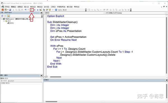This screenshot has width=168, height=103.
Task: Close the Project Explorer panel
Action: coord(41,13)
